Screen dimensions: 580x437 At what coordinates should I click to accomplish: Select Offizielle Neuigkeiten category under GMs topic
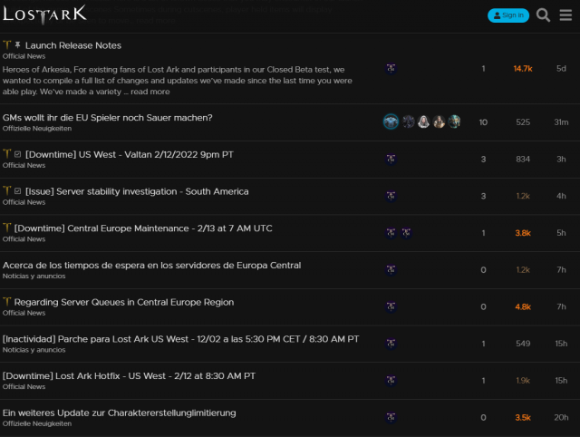click(37, 129)
